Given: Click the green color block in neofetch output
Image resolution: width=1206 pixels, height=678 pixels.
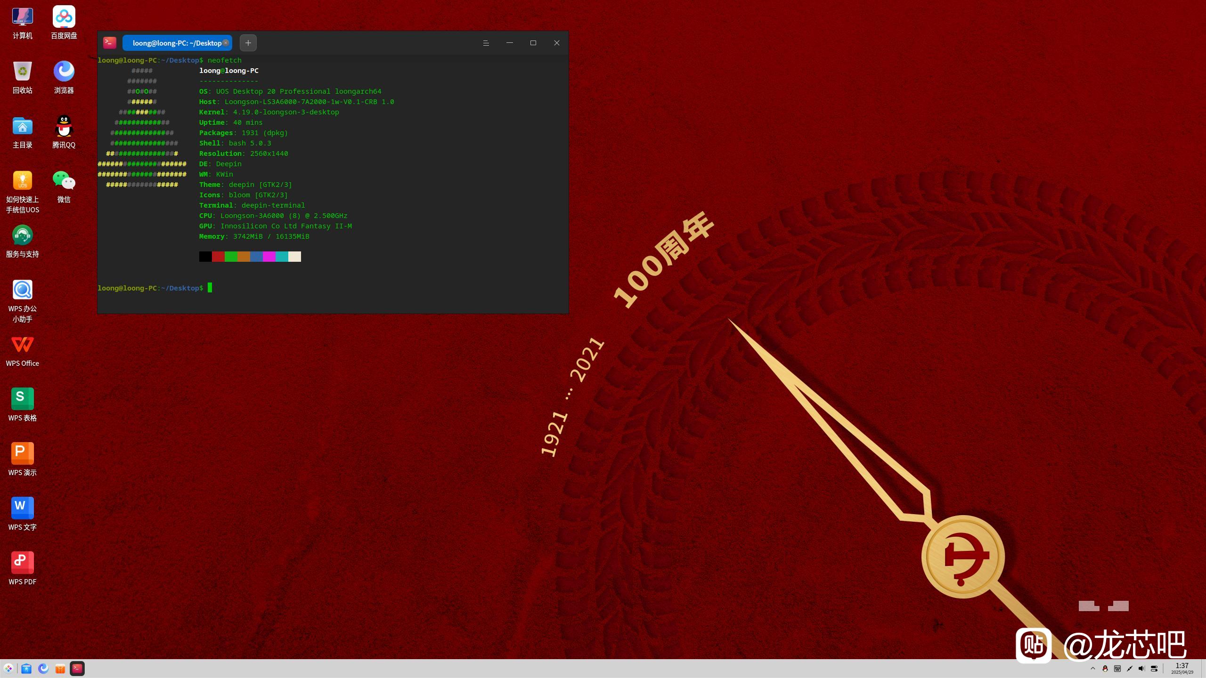Looking at the screenshot, I should click(231, 257).
